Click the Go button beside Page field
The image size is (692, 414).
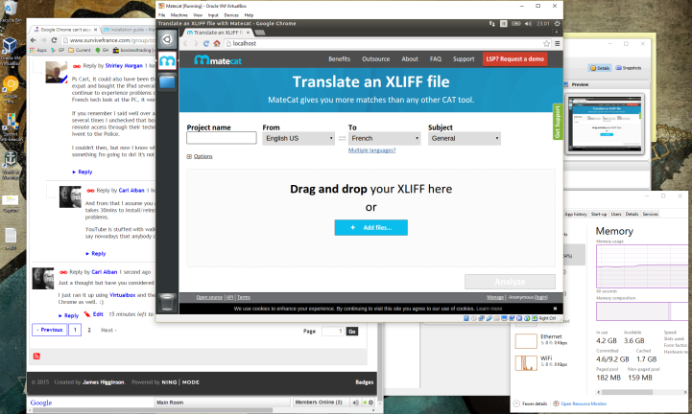tap(351, 332)
